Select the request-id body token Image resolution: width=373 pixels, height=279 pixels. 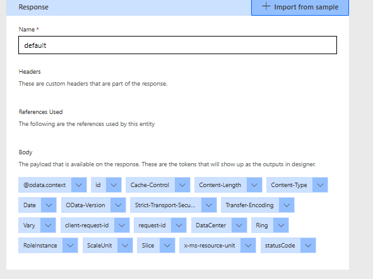pos(152,225)
